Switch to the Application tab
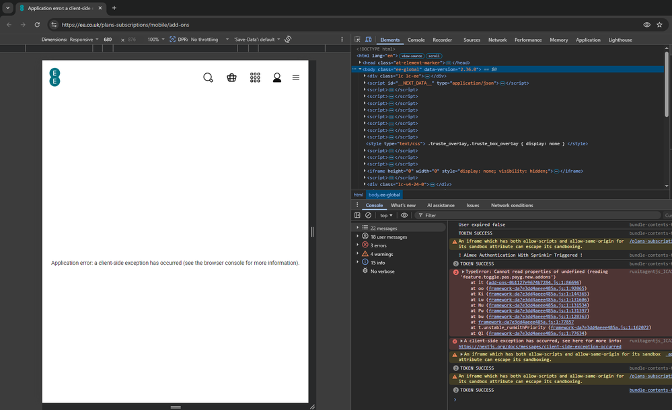672x410 pixels. pos(588,40)
